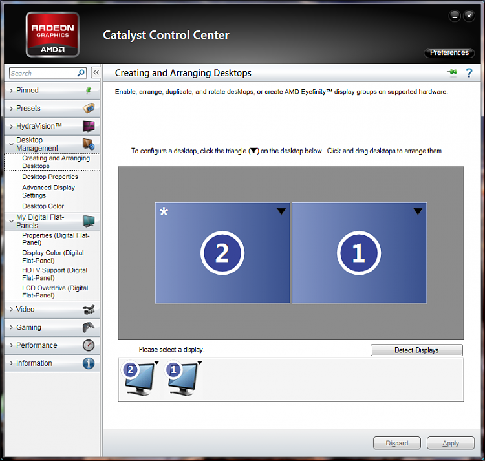Image resolution: width=485 pixels, height=461 pixels.
Task: Click the Detect Displays button
Action: point(416,350)
